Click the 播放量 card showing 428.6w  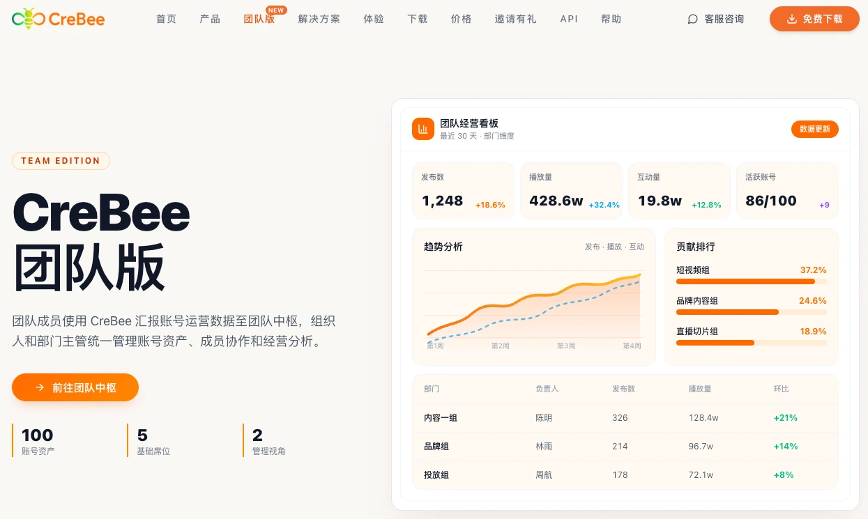coord(571,191)
